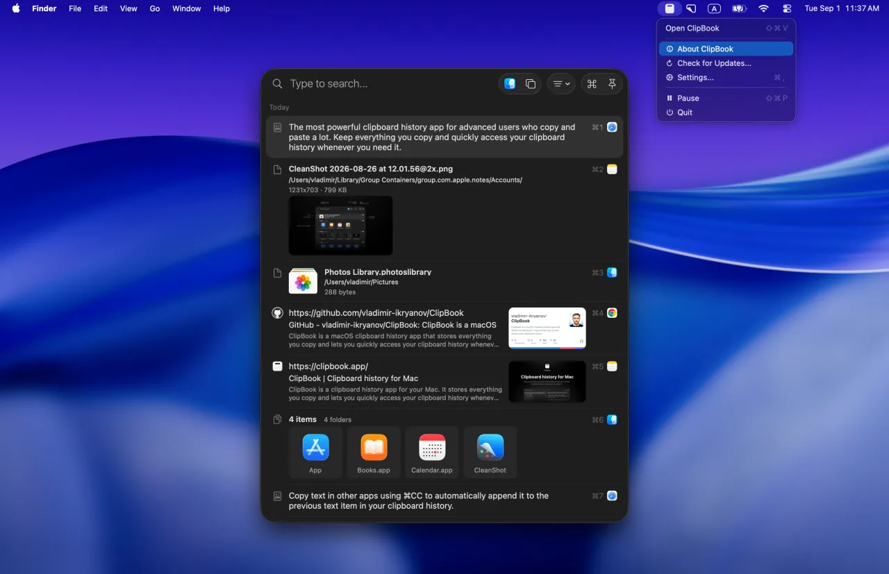
Task: Click Finder source icon on 4 items row
Action: (x=612, y=419)
